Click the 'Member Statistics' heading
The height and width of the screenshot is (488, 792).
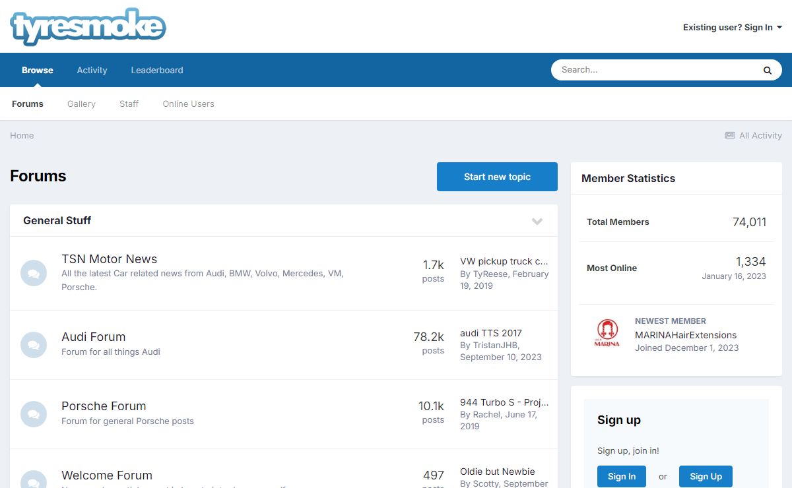point(628,178)
